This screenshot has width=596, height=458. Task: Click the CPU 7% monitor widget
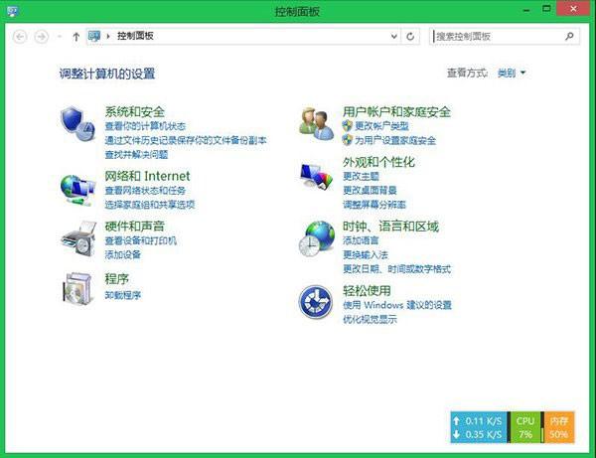(524, 427)
